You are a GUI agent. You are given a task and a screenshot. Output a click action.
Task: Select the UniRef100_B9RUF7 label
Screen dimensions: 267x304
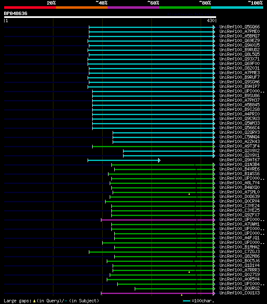click(239, 78)
